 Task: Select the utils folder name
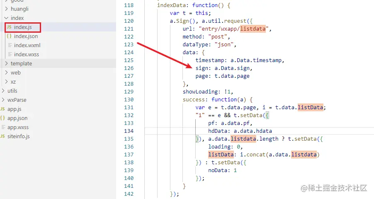(x=12, y=91)
